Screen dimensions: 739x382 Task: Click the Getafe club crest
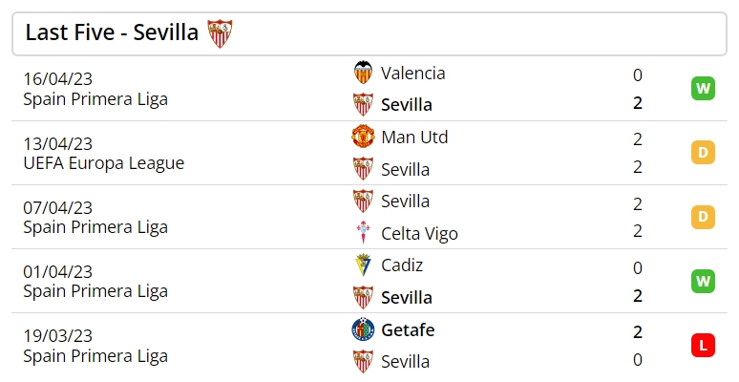point(363,329)
